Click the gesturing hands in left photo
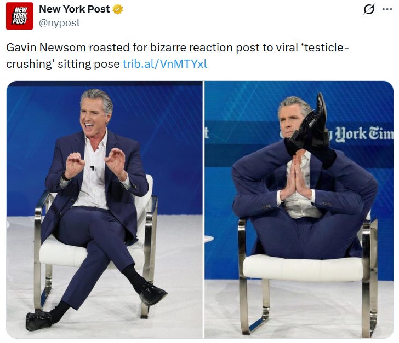The image size is (399, 343). point(96,165)
